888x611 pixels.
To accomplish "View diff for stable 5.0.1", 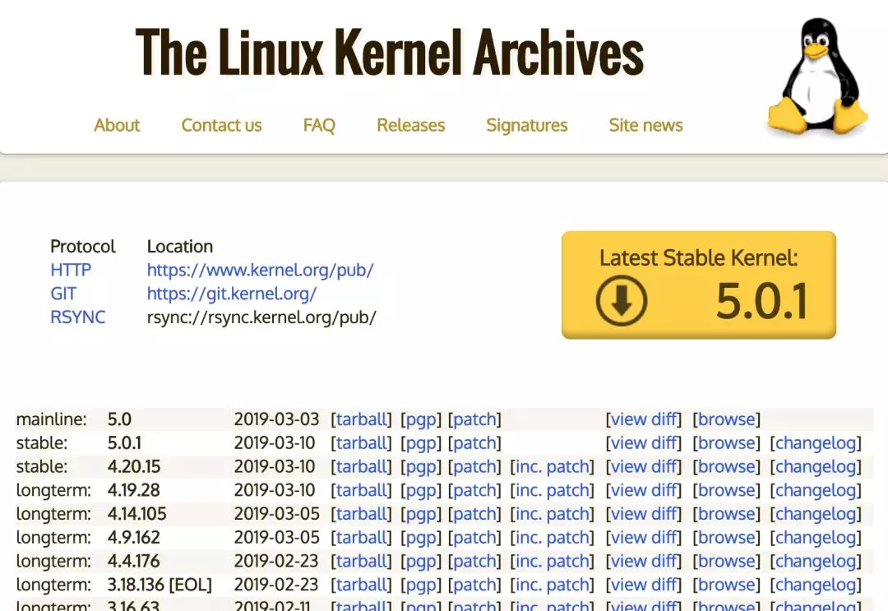I will click(x=644, y=442).
